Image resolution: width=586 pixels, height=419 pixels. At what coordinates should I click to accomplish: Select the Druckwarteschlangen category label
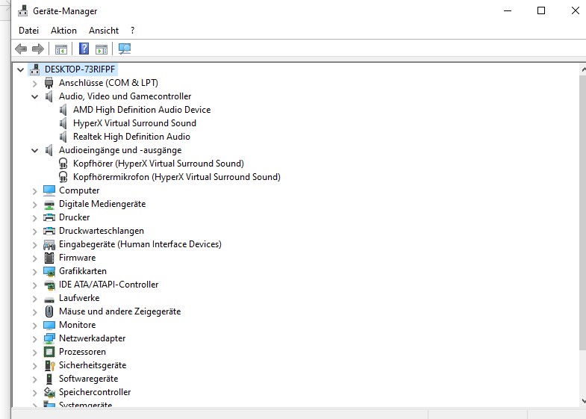pyautogui.click(x=102, y=231)
